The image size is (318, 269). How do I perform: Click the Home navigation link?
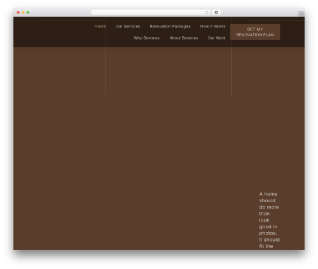click(100, 26)
